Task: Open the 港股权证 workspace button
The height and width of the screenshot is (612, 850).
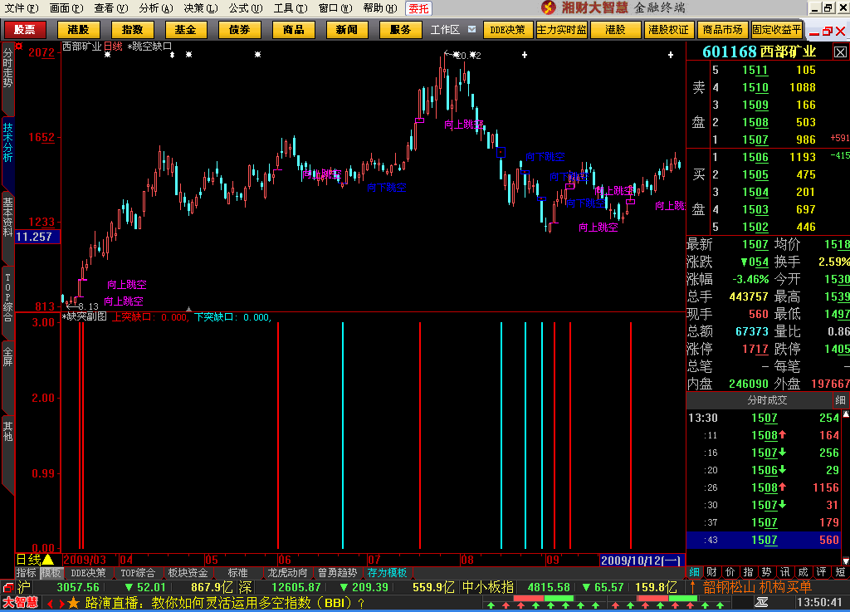Action: pos(668,30)
